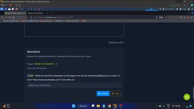
Task: Click the Kali panel clock
Action: click(x=184, y=9)
